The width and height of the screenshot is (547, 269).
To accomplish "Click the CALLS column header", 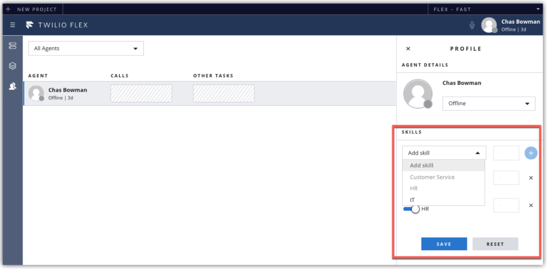I will [x=120, y=76].
